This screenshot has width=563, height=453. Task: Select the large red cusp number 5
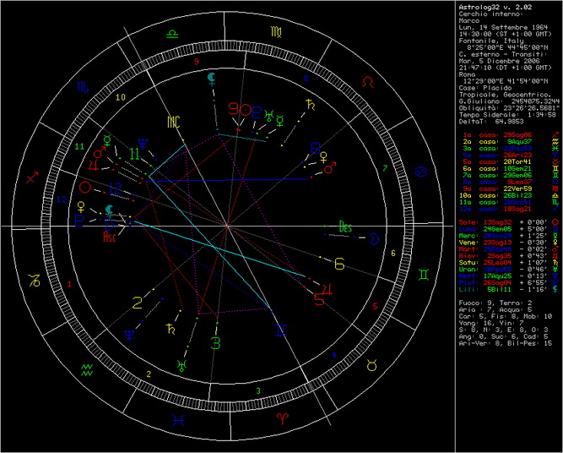click(x=319, y=299)
